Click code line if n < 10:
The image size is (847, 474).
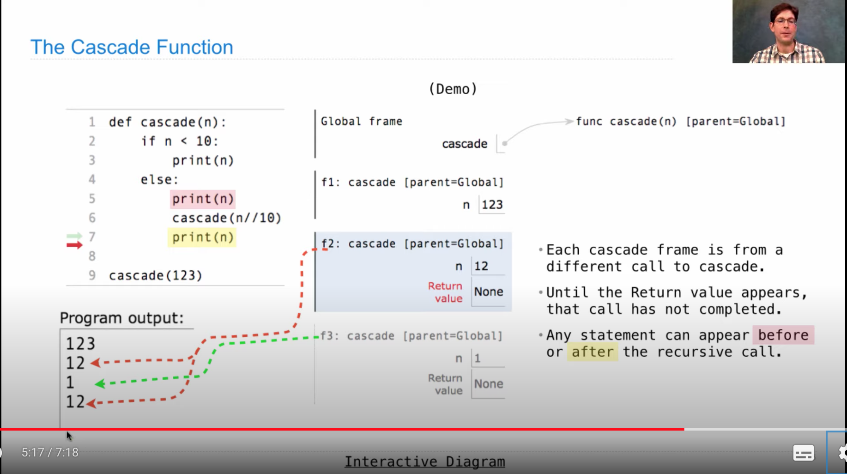(x=180, y=141)
